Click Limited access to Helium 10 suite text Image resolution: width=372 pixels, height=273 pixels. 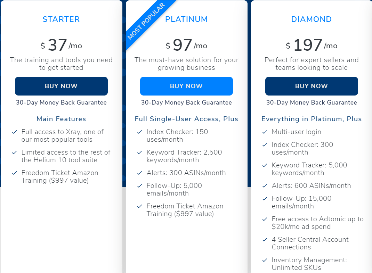(x=66, y=156)
